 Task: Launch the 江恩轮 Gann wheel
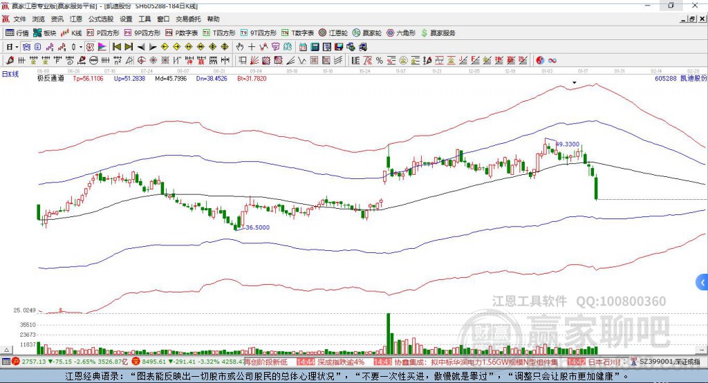333,33
